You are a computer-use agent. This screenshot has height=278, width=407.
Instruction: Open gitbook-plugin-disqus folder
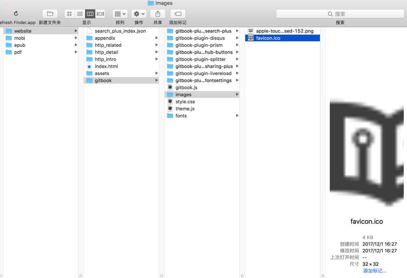pos(202,38)
